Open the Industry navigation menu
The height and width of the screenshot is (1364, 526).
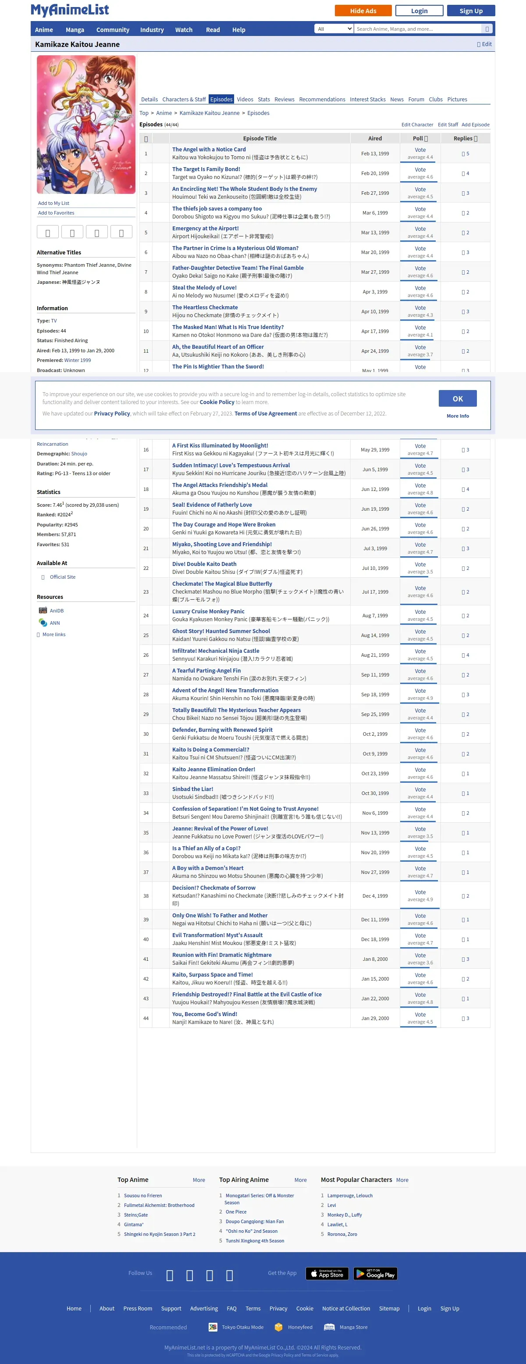(152, 30)
